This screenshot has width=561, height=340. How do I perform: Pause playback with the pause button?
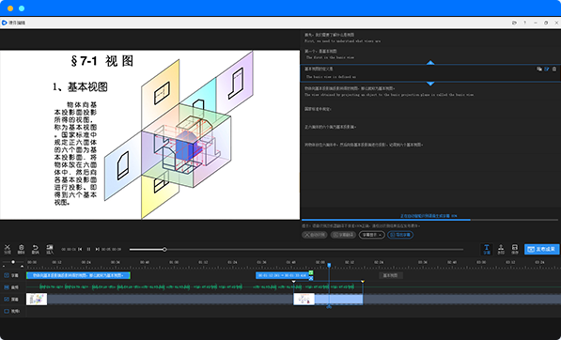pyautogui.click(x=88, y=249)
